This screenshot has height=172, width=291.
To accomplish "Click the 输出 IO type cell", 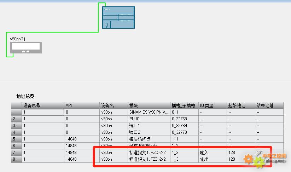I will [x=213, y=159].
